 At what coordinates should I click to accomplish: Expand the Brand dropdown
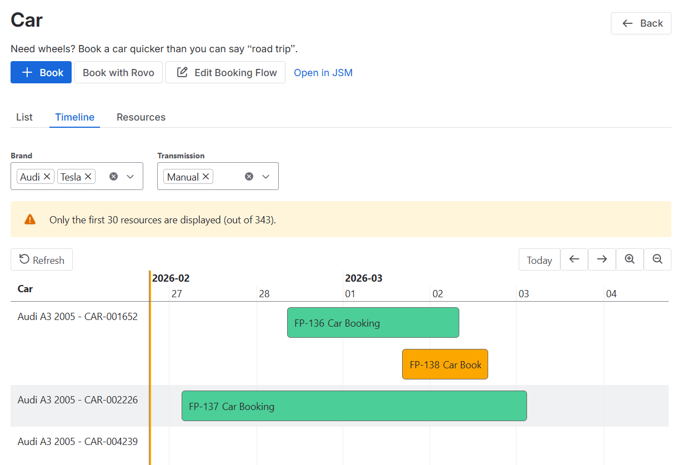pyautogui.click(x=131, y=177)
